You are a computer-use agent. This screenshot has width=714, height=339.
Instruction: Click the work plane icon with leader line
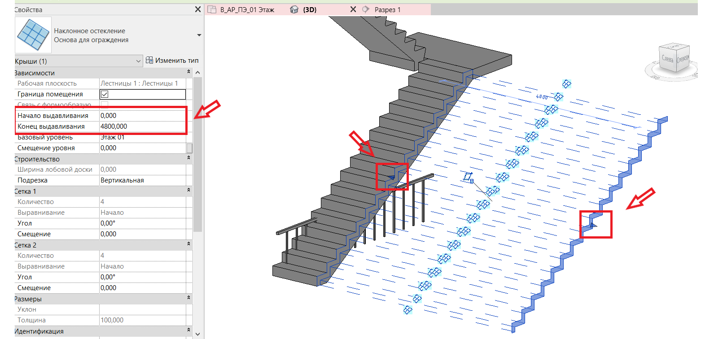(469, 178)
